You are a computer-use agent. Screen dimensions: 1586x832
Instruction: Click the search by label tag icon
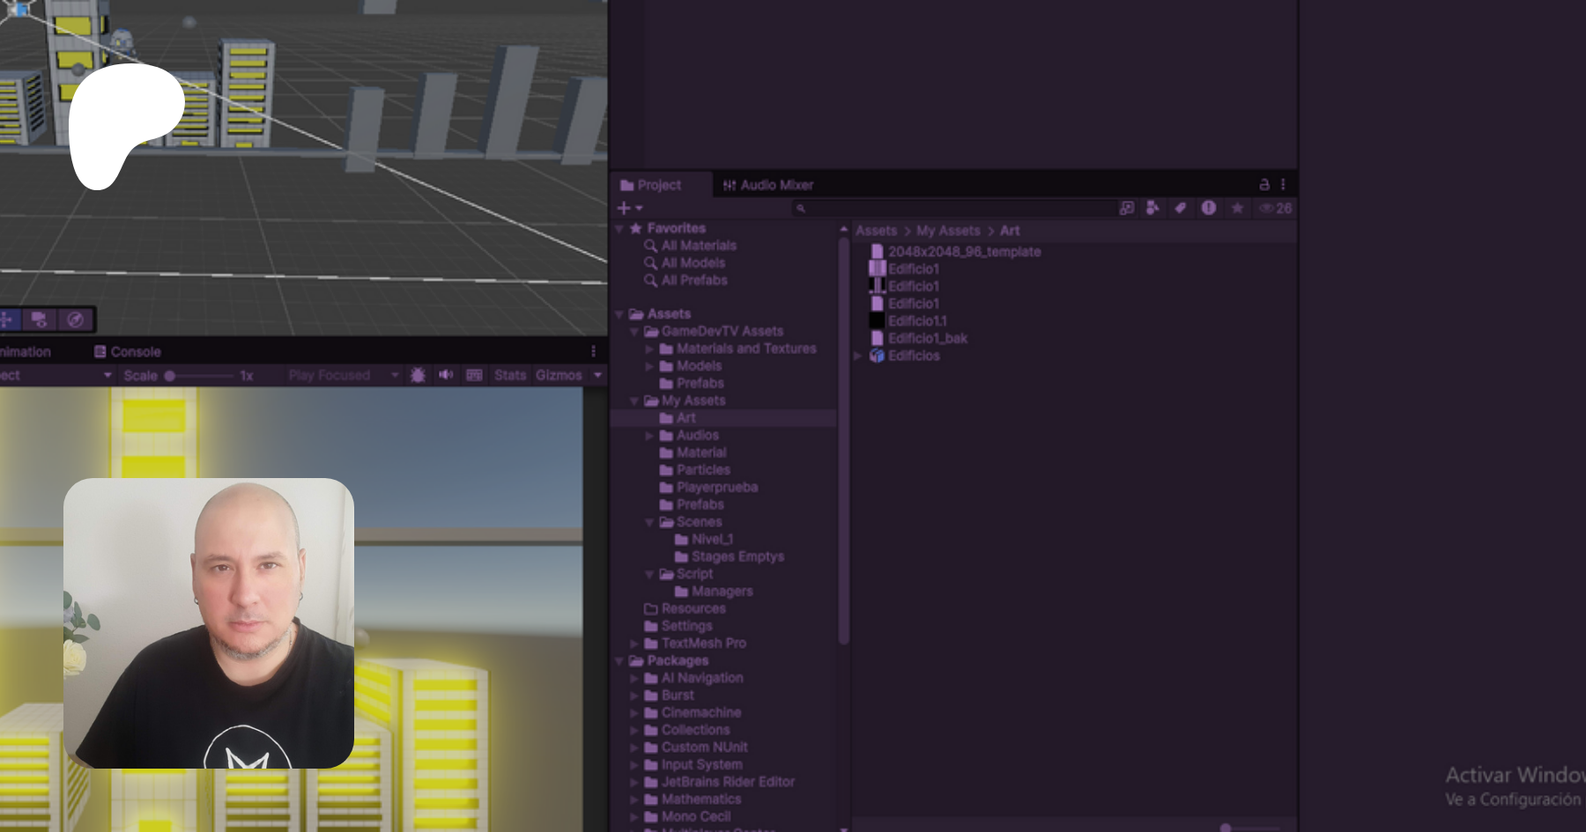click(x=1180, y=208)
